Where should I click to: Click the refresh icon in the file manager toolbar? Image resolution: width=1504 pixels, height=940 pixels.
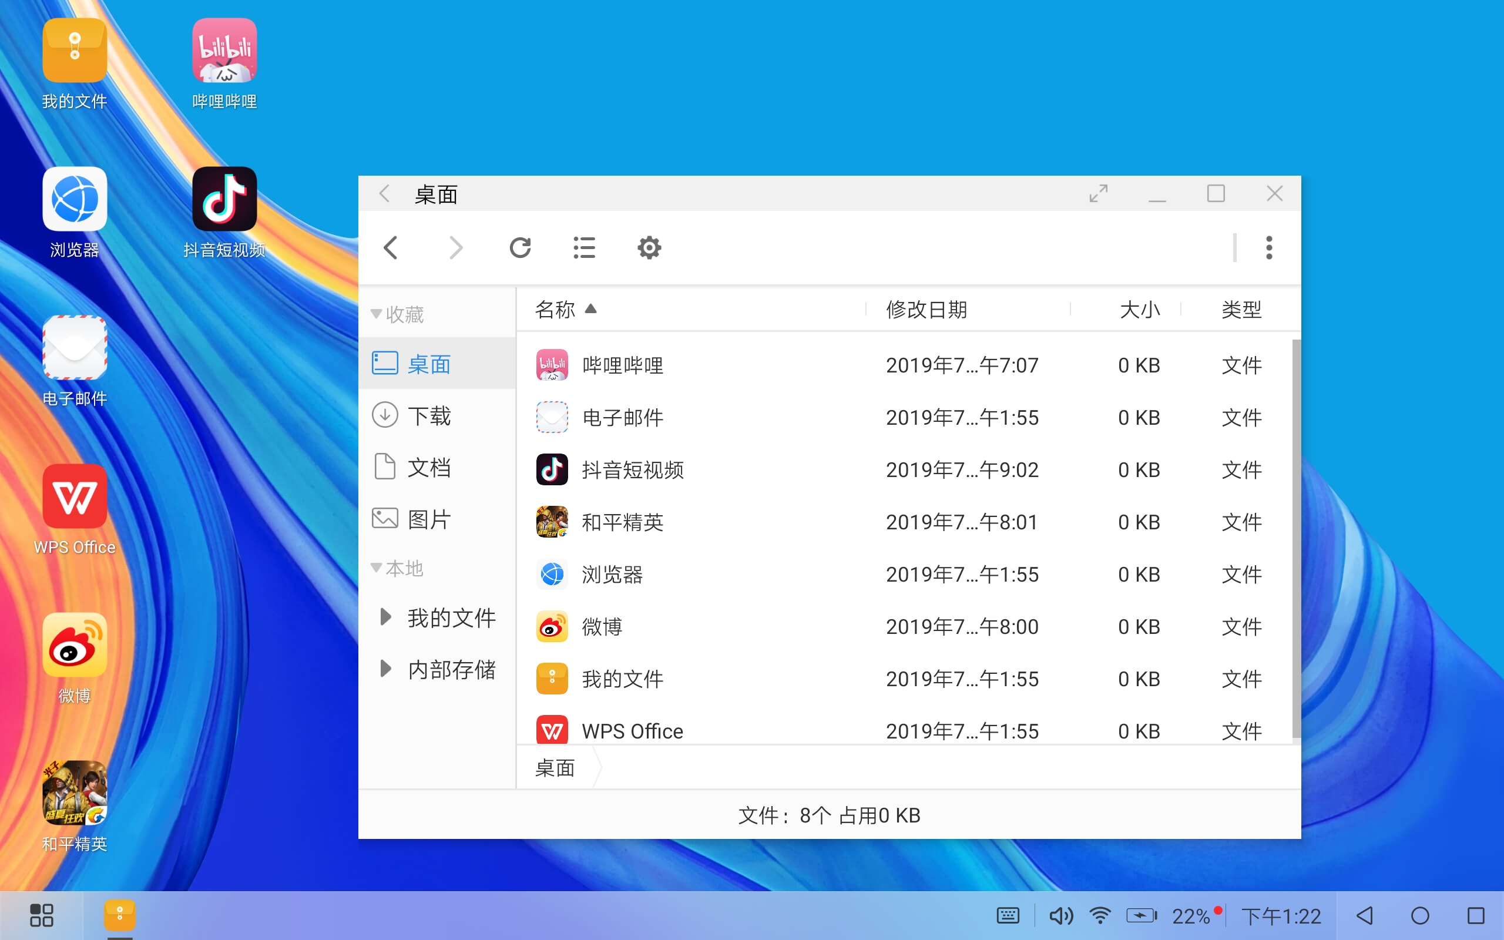pos(521,247)
